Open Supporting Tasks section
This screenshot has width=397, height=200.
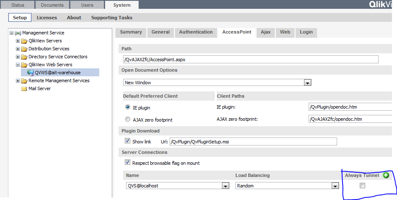coord(111,18)
